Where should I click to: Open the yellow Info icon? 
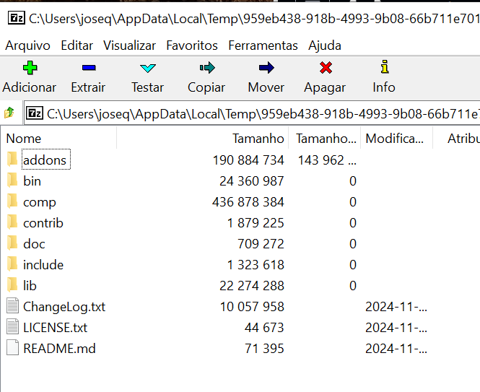tap(384, 68)
